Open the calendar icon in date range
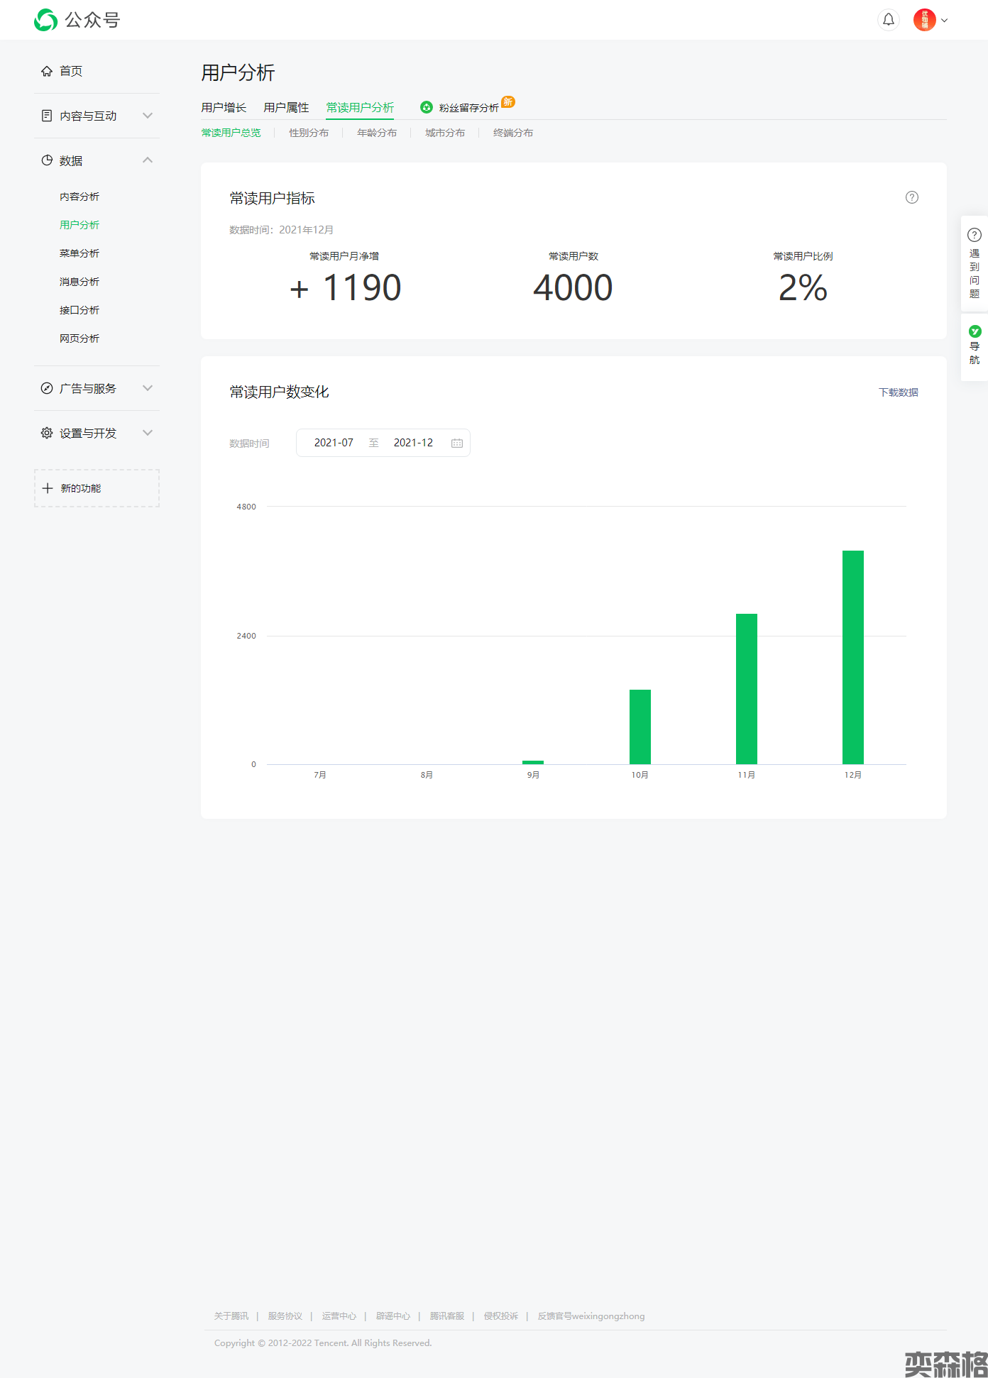Viewport: 988px width, 1378px height. pos(456,443)
